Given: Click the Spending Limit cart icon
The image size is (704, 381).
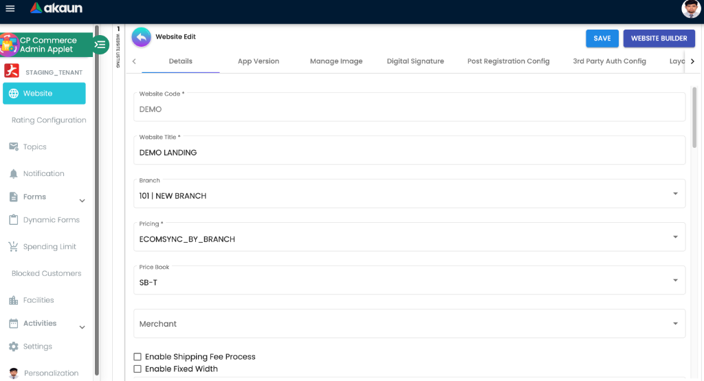Looking at the screenshot, I should [14, 246].
